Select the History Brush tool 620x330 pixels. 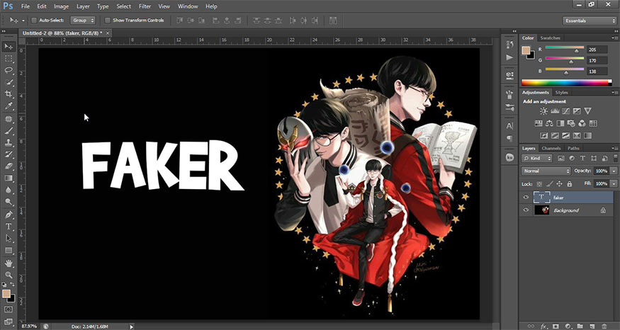(x=9, y=154)
